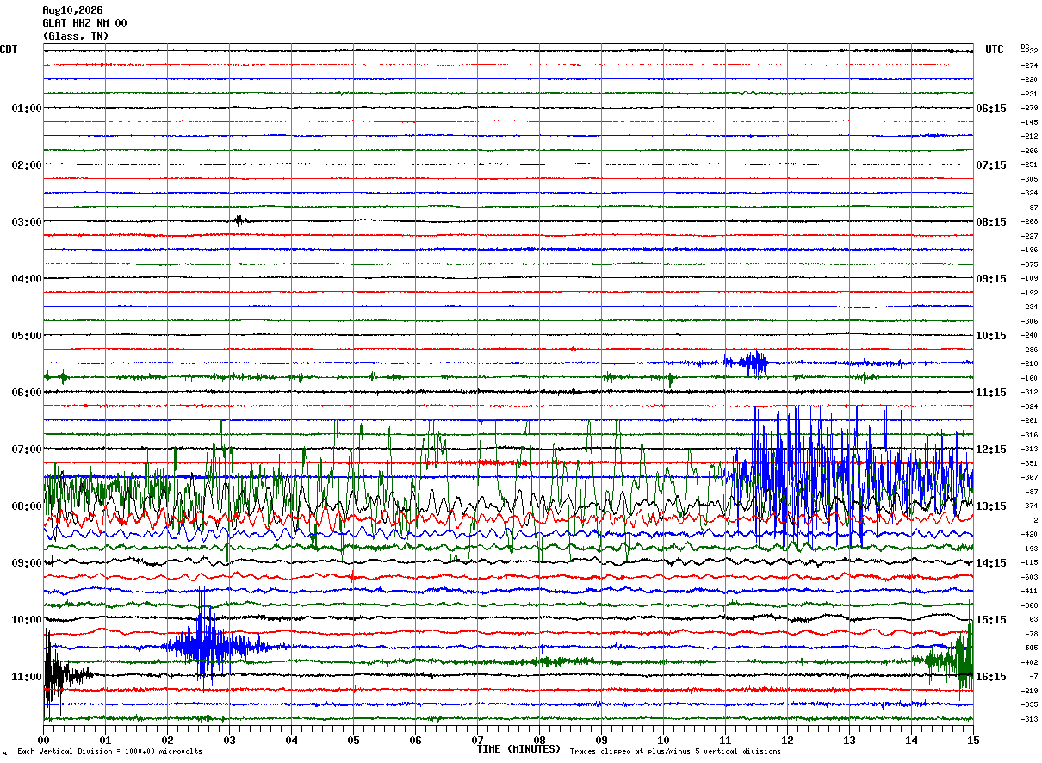Image resolution: width=1042 pixels, height=763 pixels.
Task: Click the date label 'Aug10,2026'
Action: [x=72, y=10]
